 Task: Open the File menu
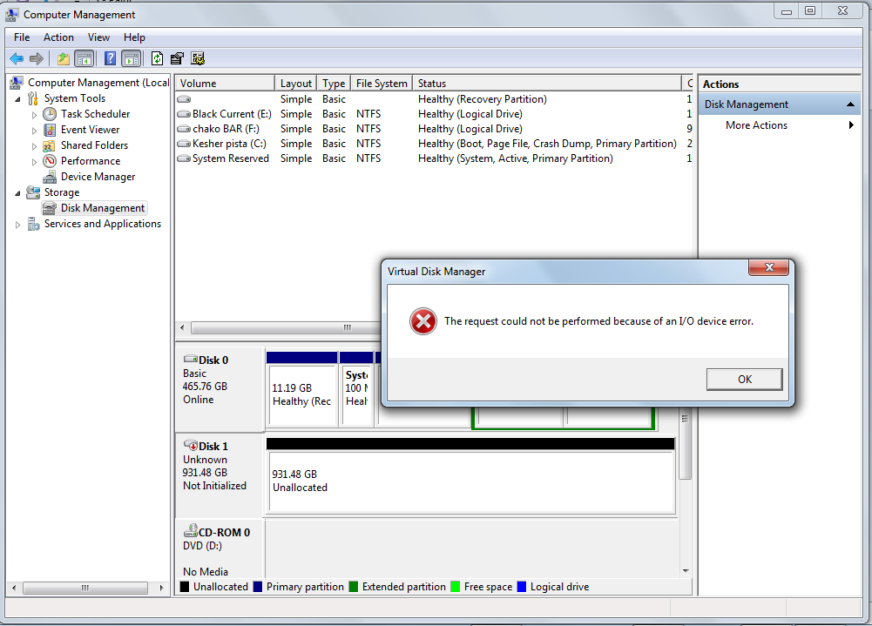point(22,37)
